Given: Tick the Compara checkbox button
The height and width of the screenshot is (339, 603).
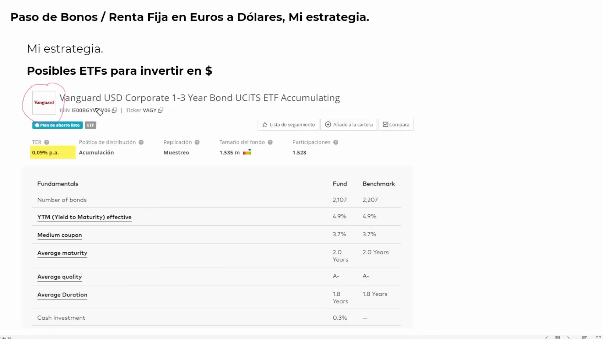Looking at the screenshot, I should [x=396, y=125].
